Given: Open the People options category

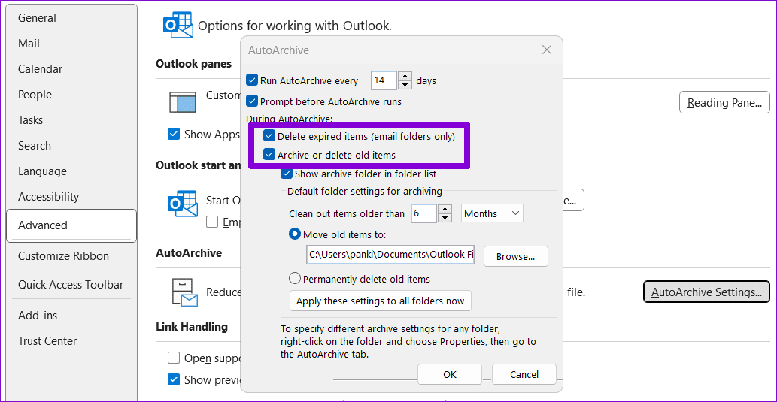Looking at the screenshot, I should point(72,95).
